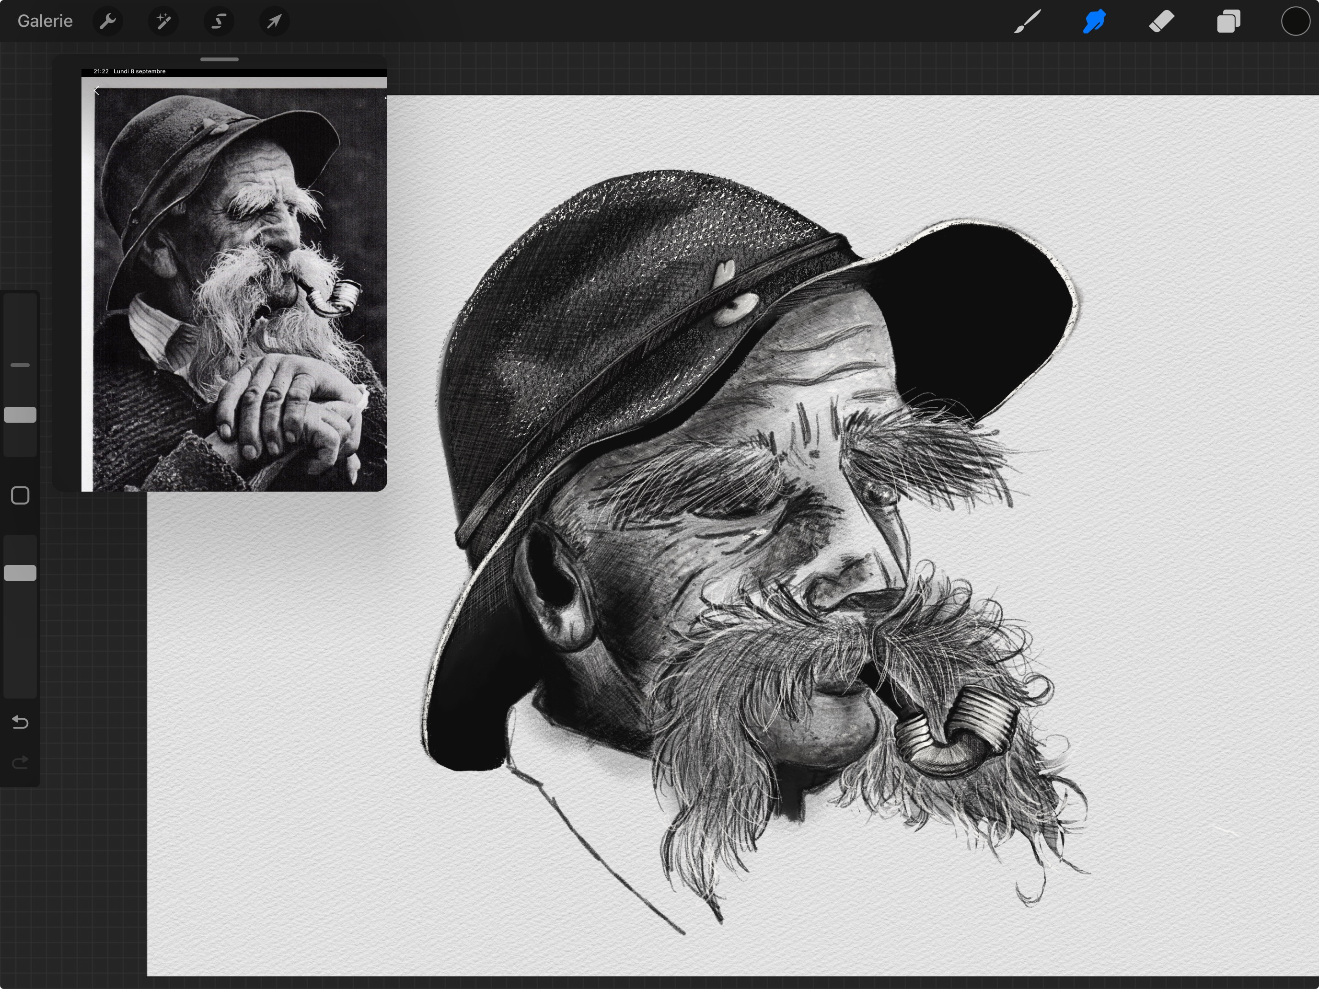Tap back arrow in reference window
This screenshot has width=1319, height=989.
(x=97, y=91)
